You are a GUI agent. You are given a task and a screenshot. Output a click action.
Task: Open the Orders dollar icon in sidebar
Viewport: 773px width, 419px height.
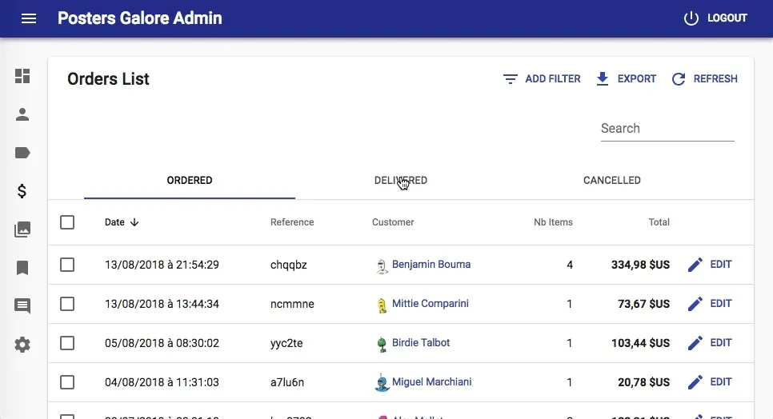point(22,191)
